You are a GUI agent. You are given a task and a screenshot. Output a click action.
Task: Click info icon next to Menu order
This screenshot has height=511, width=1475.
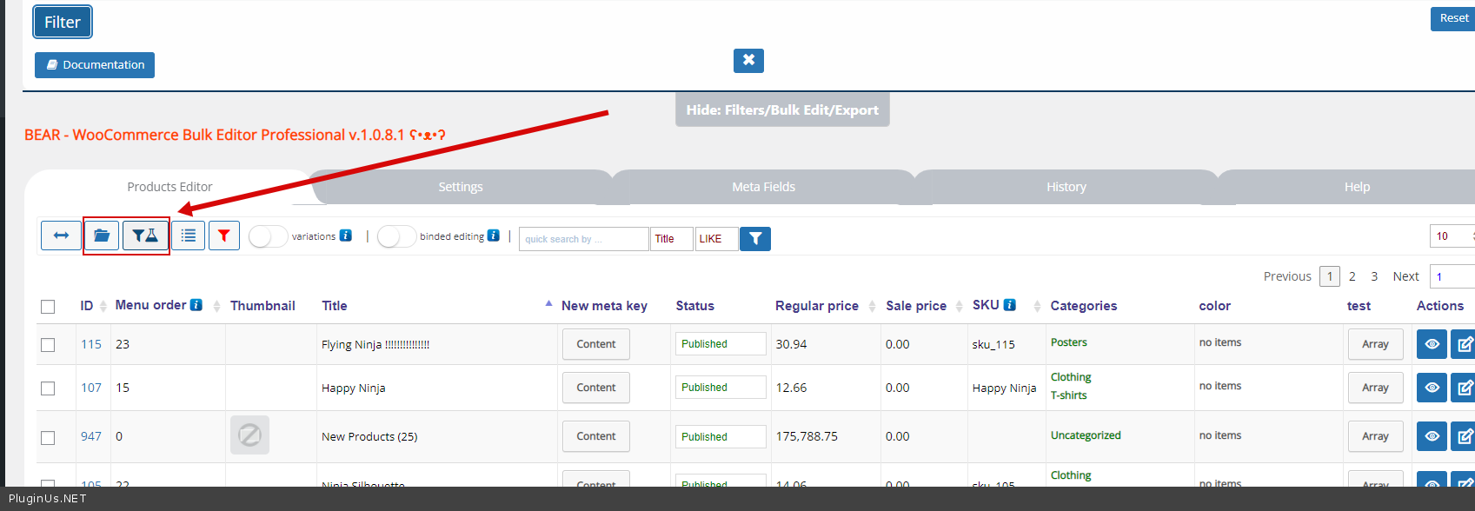tap(196, 305)
